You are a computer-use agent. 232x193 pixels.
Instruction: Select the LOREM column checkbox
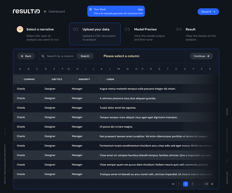(102, 79)
